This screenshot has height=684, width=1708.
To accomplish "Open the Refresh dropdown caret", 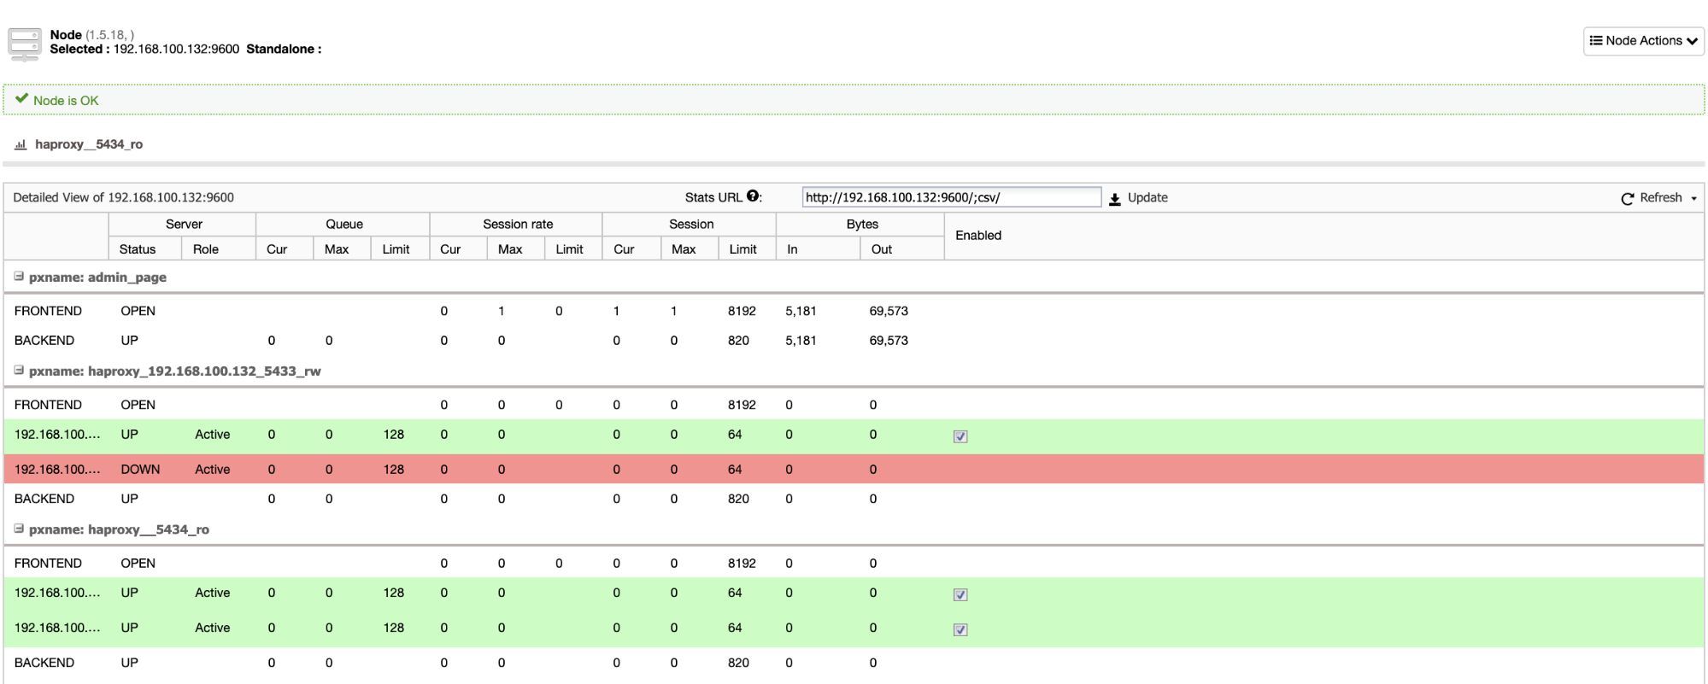I will [1693, 198].
